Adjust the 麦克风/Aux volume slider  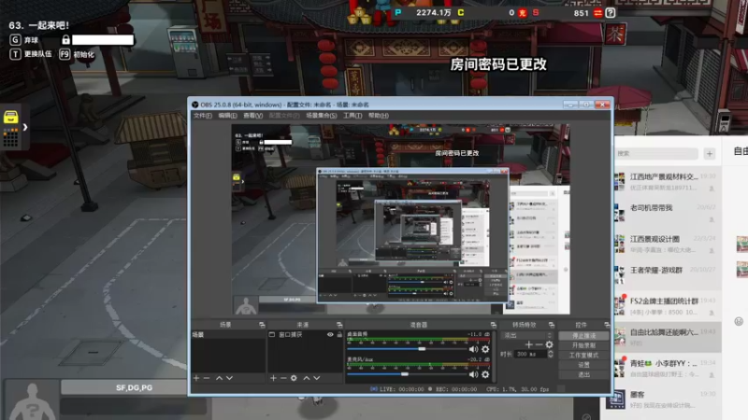pyautogui.click(x=407, y=374)
